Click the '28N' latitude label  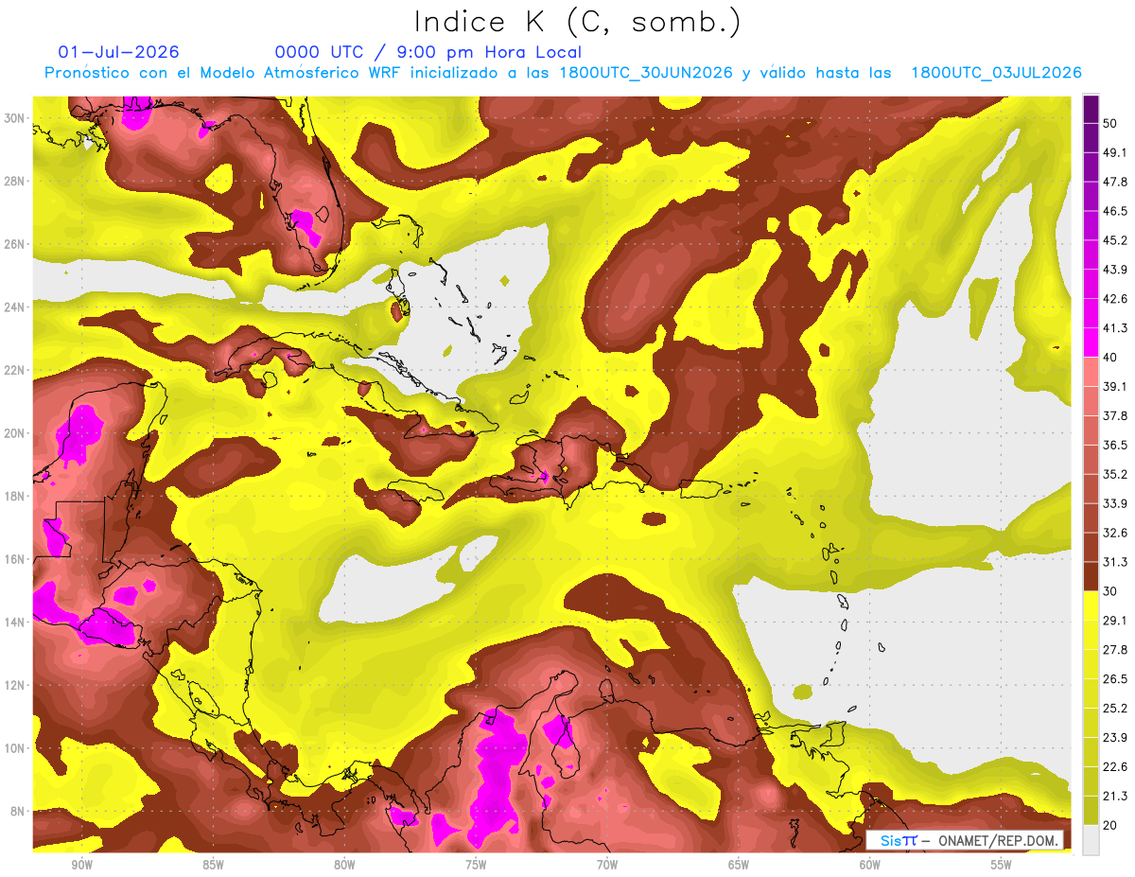(x=14, y=181)
